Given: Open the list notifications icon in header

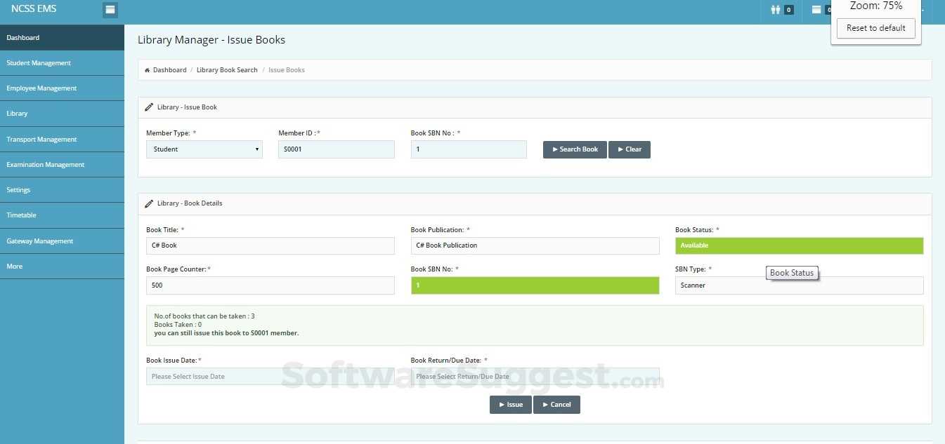Looking at the screenshot, I should [816, 10].
